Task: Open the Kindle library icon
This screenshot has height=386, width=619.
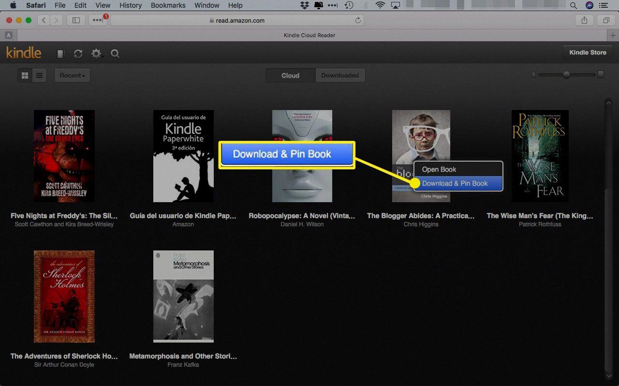Action: coord(60,54)
